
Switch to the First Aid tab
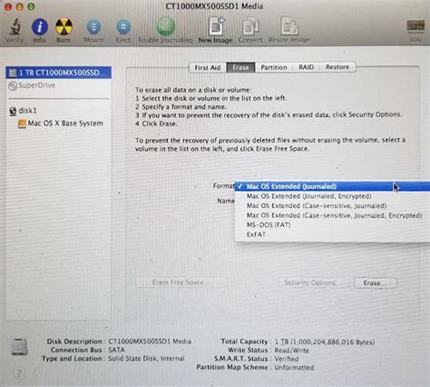[208, 67]
